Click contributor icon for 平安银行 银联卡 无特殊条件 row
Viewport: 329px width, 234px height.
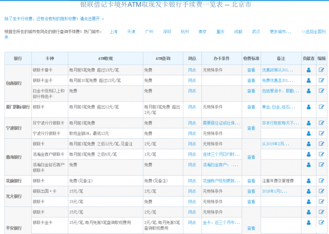(309, 212)
